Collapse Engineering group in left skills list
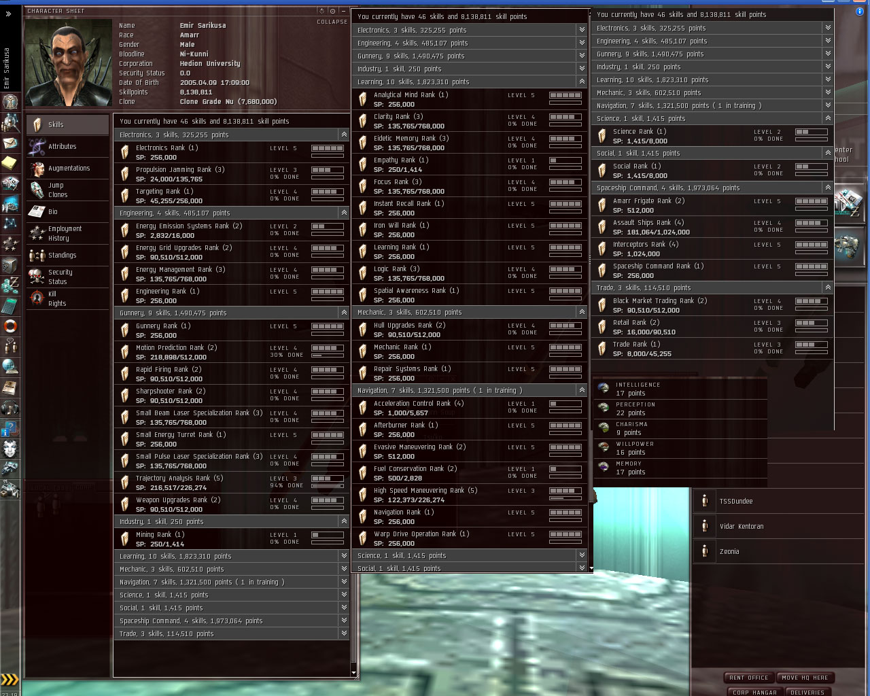This screenshot has width=870, height=696. [x=344, y=213]
